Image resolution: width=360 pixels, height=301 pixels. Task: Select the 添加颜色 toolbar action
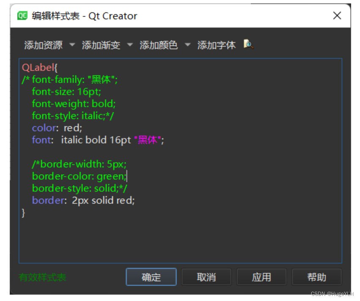tap(159, 44)
